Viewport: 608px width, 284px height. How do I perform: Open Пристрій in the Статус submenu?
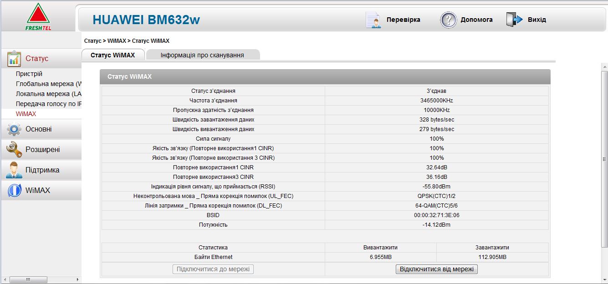29,74
